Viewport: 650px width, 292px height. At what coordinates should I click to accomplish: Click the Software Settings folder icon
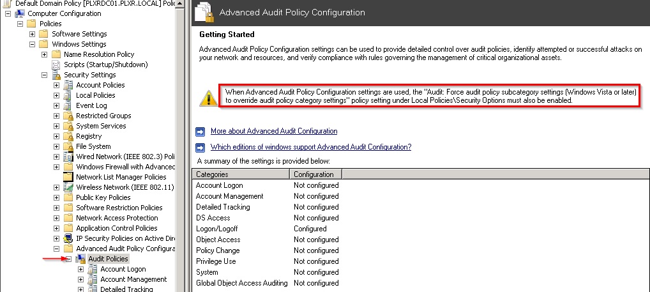(x=43, y=34)
